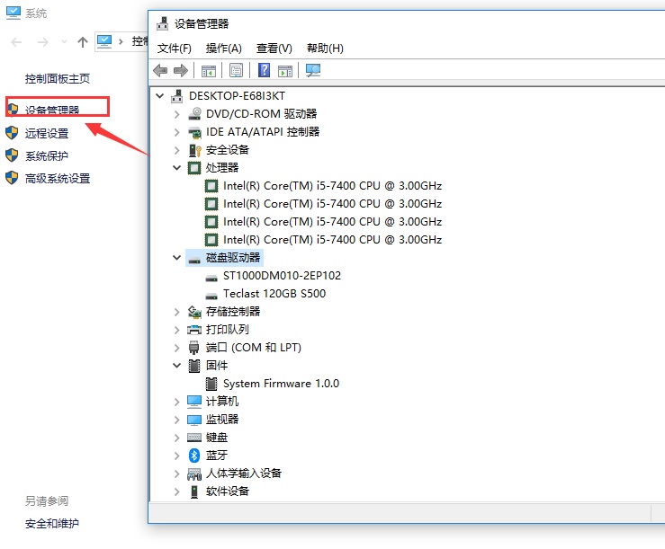Screen dimensions: 665x549
Task: Expand the 软件设备 category
Action: (x=177, y=491)
